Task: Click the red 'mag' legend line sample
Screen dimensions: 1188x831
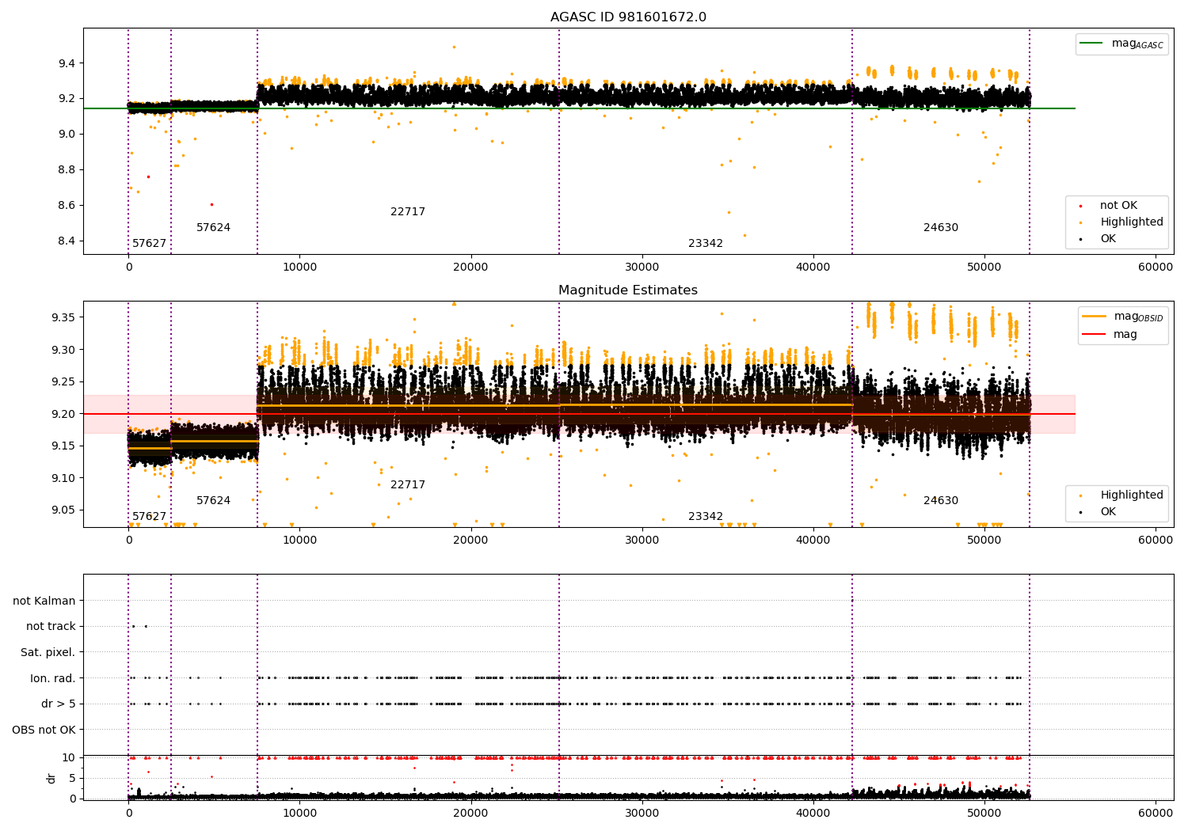Action: click(1094, 334)
